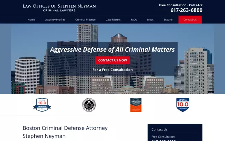Click the slideshow control at the banner's corner
This screenshot has height=141, width=225.
[x=211, y=92]
